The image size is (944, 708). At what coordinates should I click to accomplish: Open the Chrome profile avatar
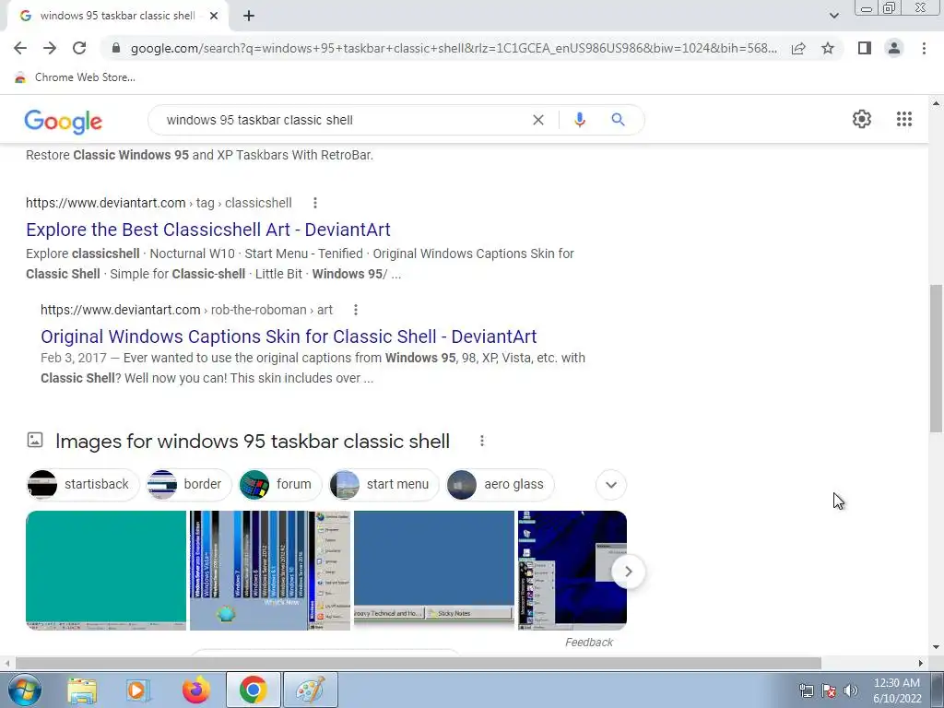point(894,48)
